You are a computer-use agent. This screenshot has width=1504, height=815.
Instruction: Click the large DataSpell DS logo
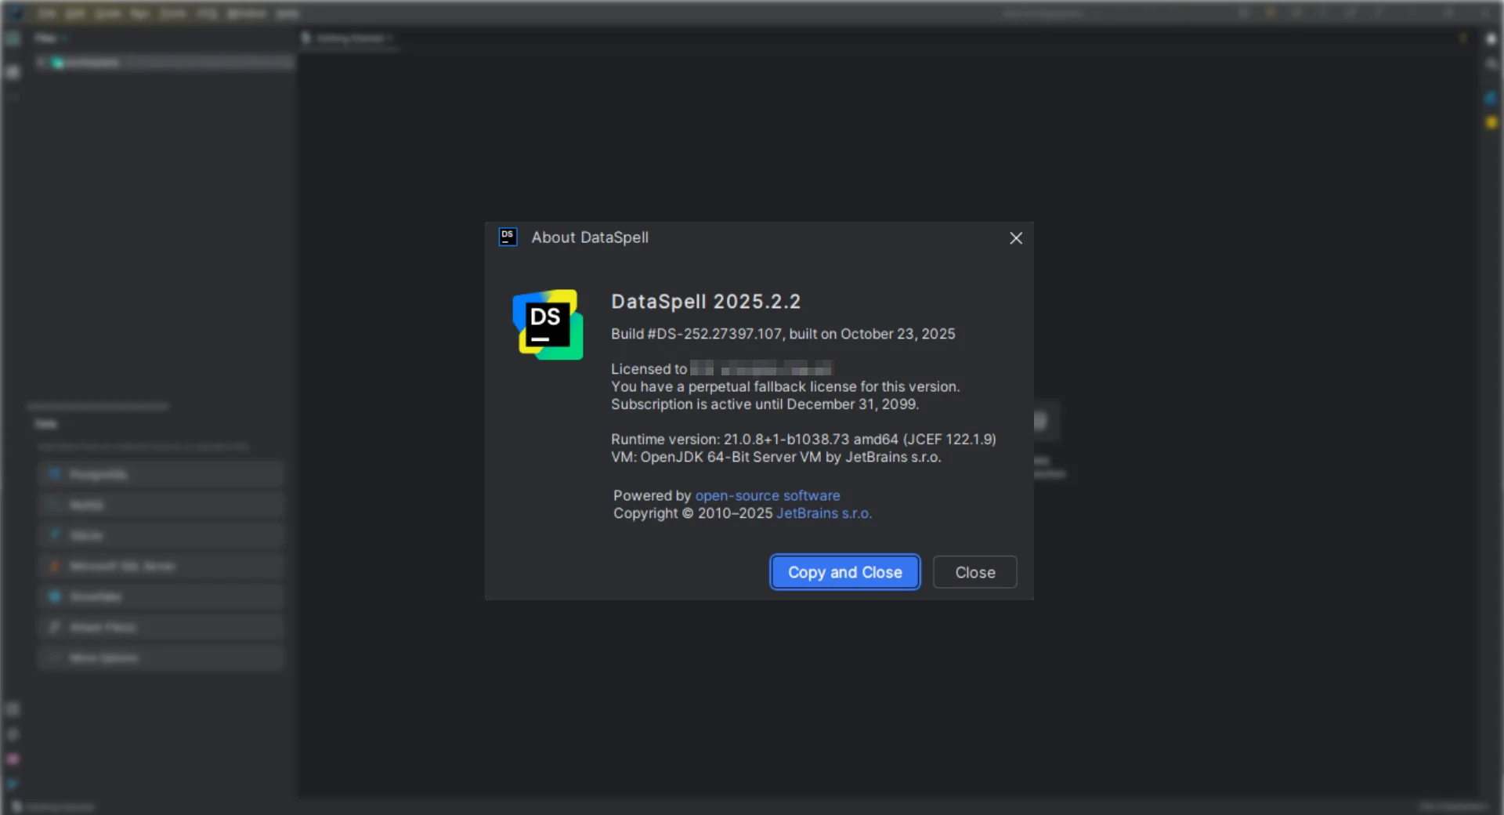(548, 324)
